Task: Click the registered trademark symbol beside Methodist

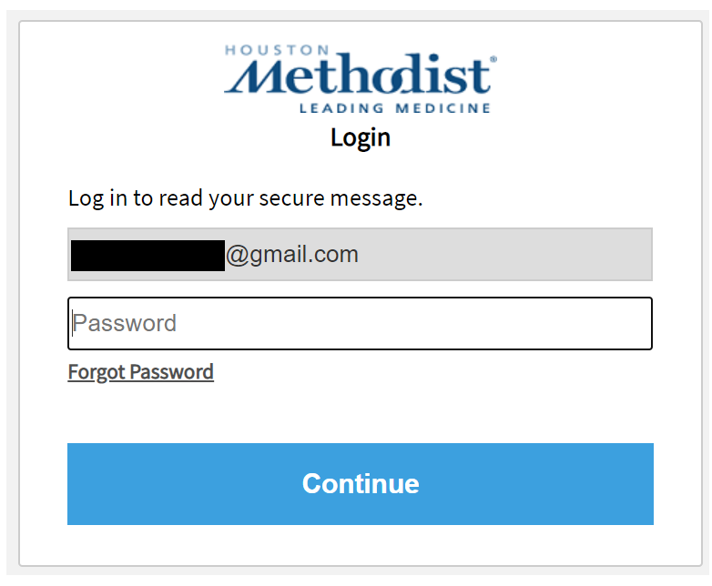Action: [x=493, y=59]
